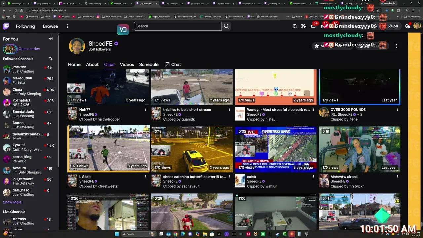The height and width of the screenshot is (238, 423).
Task: Open stories avatar ring in sidebar
Action: click(x=10, y=49)
